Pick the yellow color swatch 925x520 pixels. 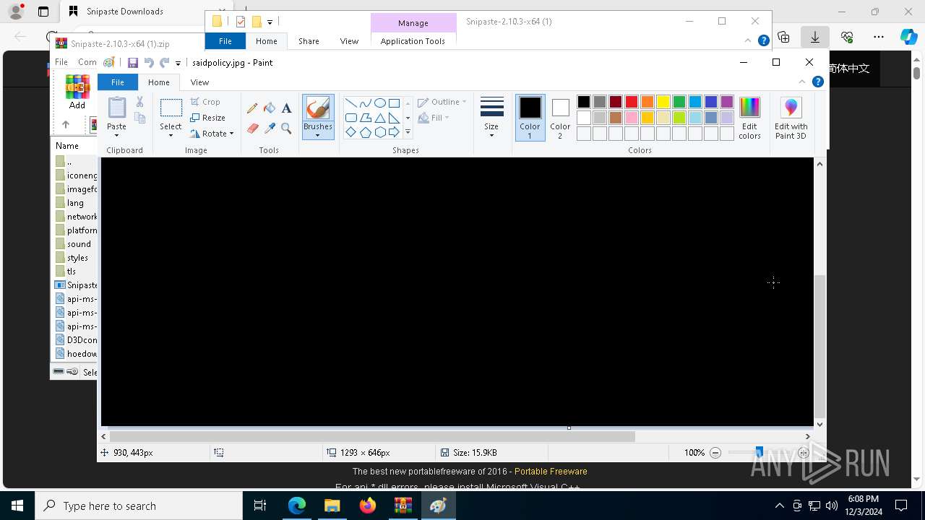point(663,102)
